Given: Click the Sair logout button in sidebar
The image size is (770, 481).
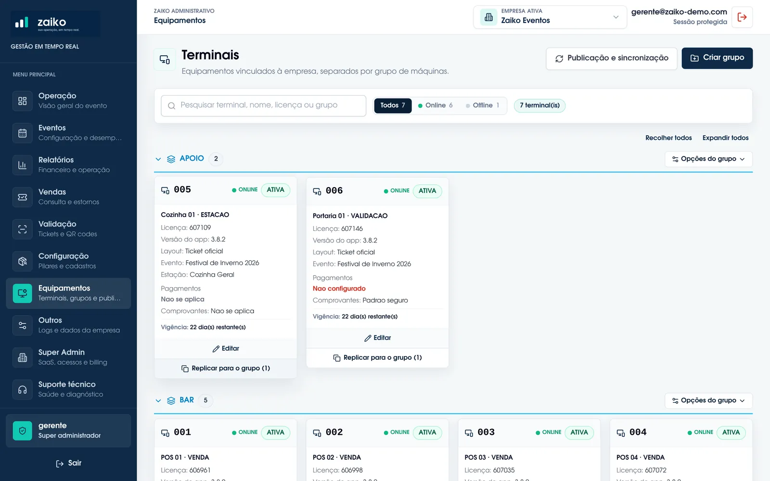Looking at the screenshot, I should pyautogui.click(x=68, y=463).
